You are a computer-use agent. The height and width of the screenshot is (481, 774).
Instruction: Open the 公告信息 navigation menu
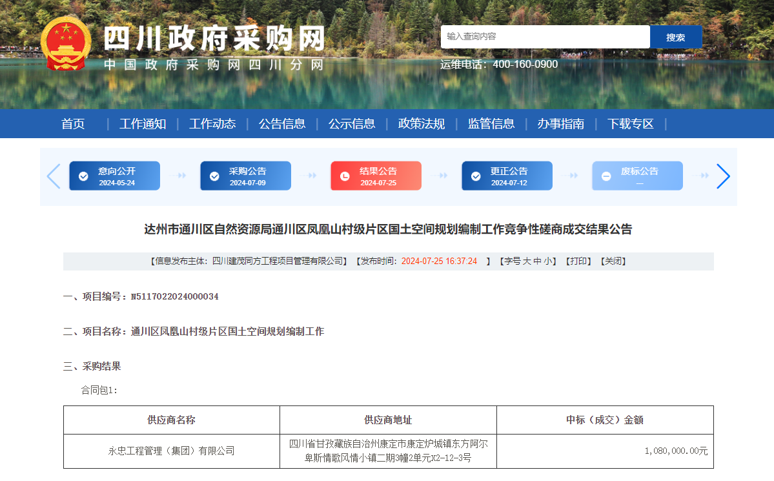pyautogui.click(x=282, y=124)
